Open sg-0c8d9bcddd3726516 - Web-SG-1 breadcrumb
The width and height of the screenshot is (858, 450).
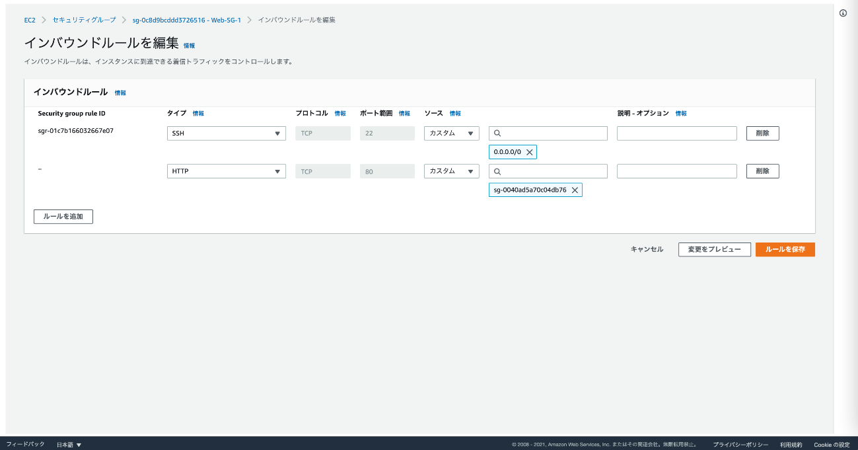click(186, 20)
